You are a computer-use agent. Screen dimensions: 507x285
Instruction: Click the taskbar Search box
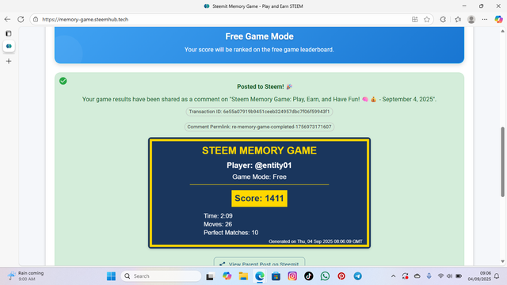tap(161, 276)
